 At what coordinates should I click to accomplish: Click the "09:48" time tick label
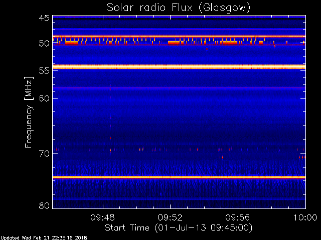point(102,217)
